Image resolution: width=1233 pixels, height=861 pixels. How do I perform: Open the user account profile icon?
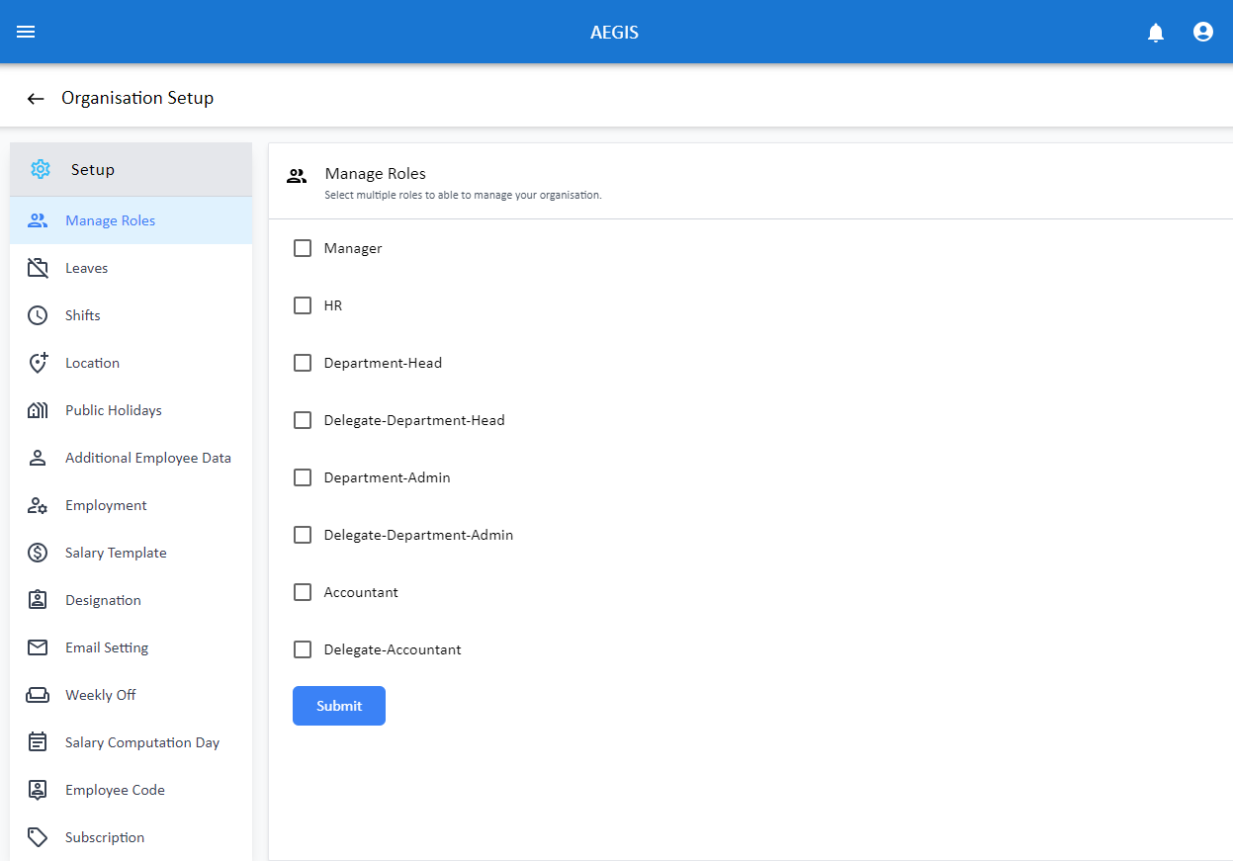coord(1202,32)
